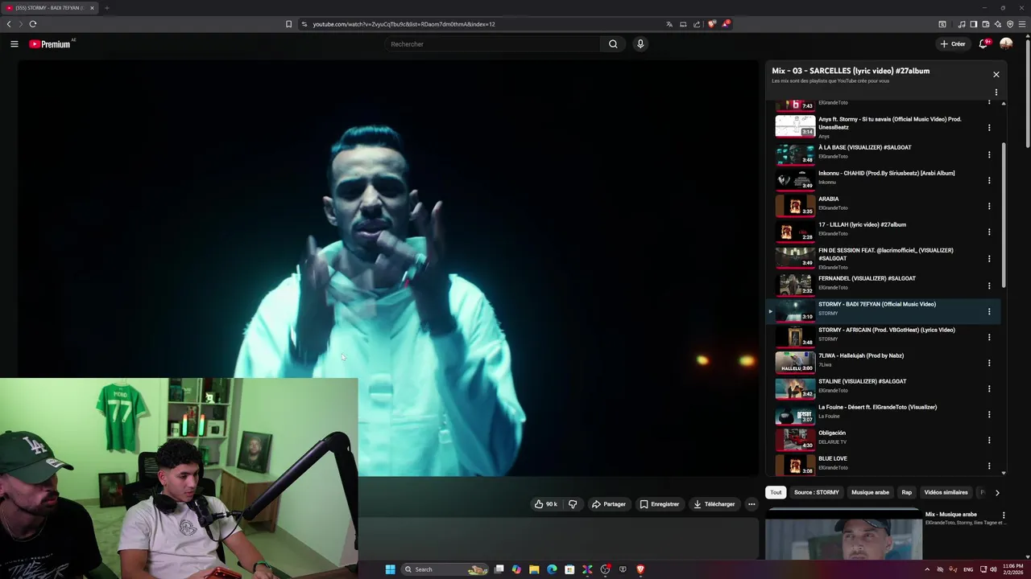This screenshot has height=579, width=1031.
Task: Open options for STORMY - BADI 7EFYAN item
Action: [x=989, y=311]
